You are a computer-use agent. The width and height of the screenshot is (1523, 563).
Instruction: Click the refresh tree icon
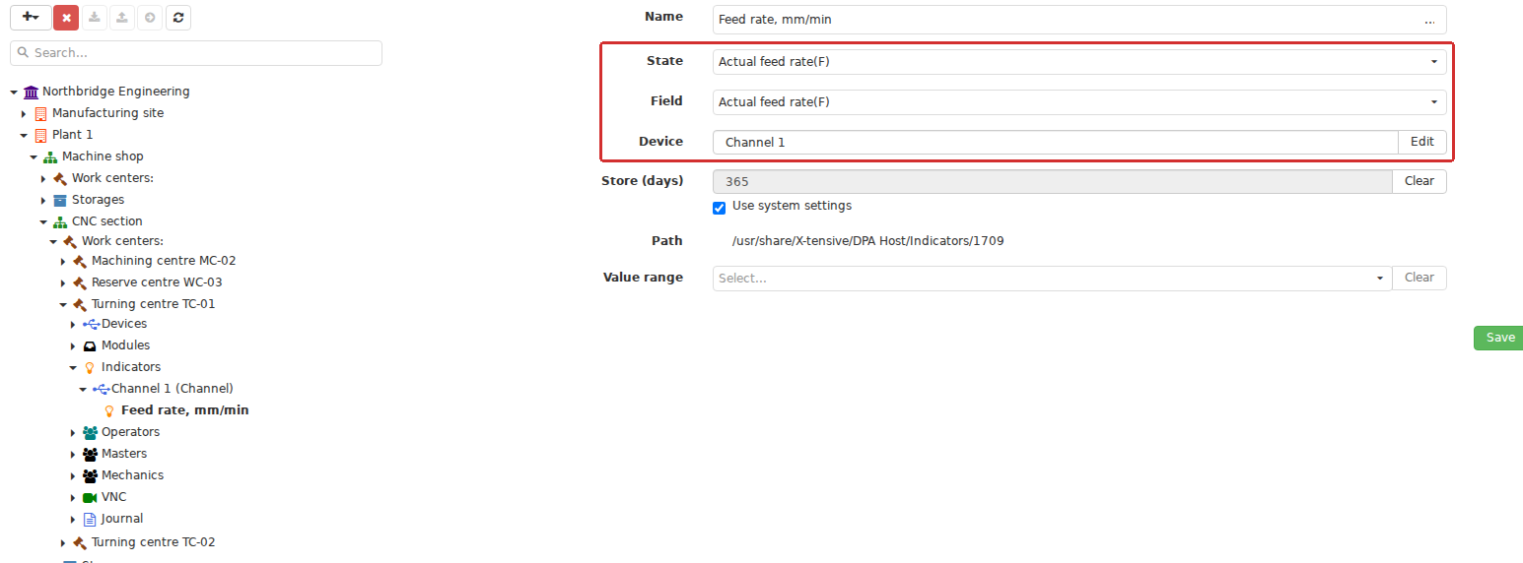178,17
